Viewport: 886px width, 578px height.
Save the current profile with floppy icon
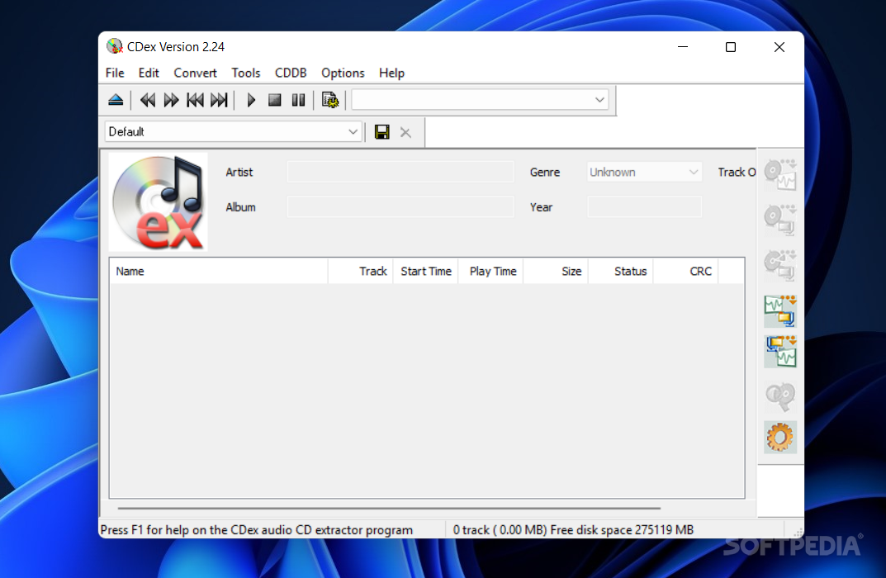point(382,132)
